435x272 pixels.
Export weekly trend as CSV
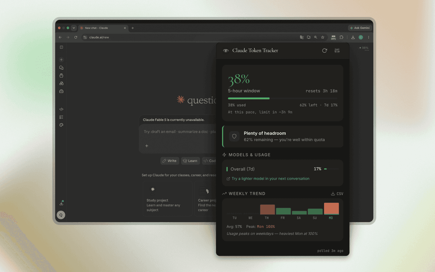pos(337,194)
